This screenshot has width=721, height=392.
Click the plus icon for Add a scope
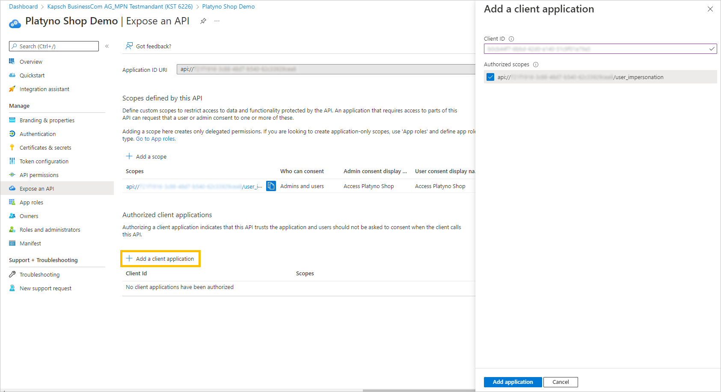tap(129, 156)
